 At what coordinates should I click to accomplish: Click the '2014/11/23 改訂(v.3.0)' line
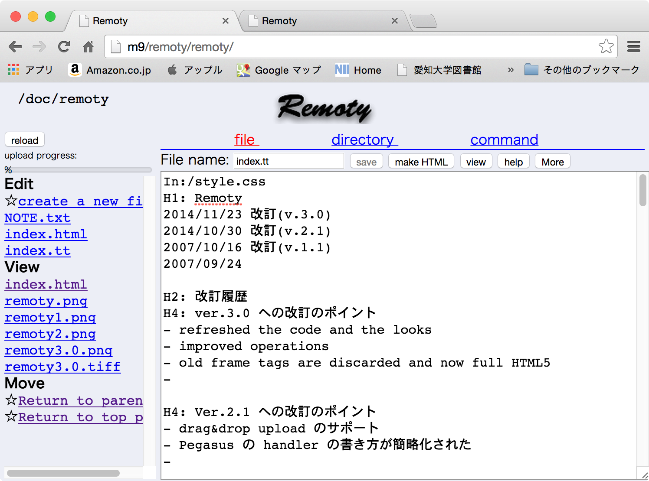point(247,214)
